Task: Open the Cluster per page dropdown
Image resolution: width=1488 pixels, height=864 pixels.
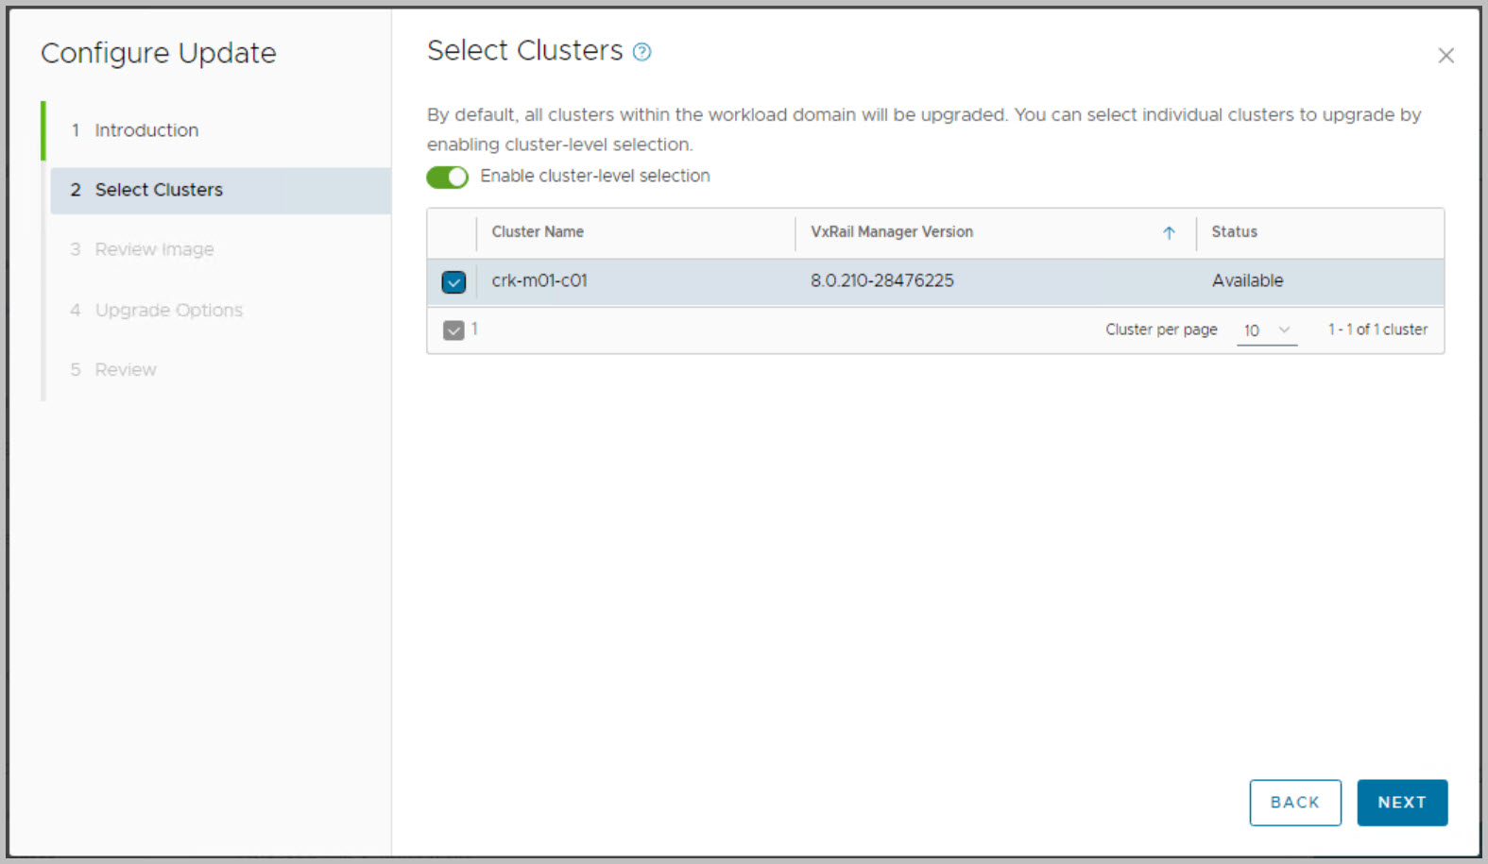Action: [1266, 330]
